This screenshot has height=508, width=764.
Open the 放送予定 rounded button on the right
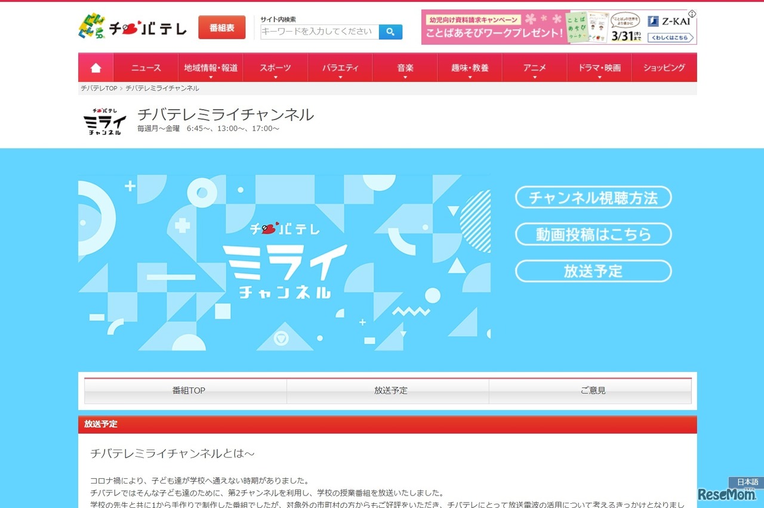pyautogui.click(x=593, y=271)
